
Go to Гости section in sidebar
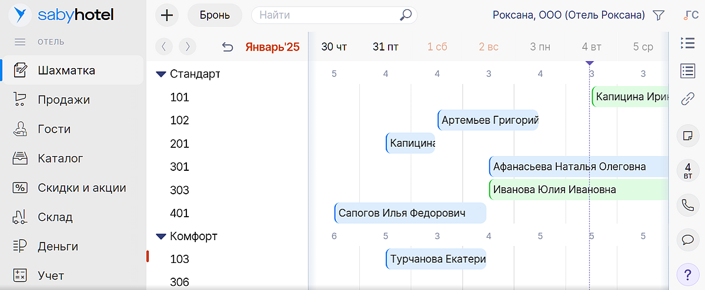[54, 129]
